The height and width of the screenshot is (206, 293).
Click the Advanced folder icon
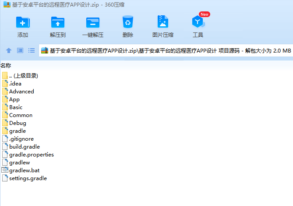pos(5,91)
